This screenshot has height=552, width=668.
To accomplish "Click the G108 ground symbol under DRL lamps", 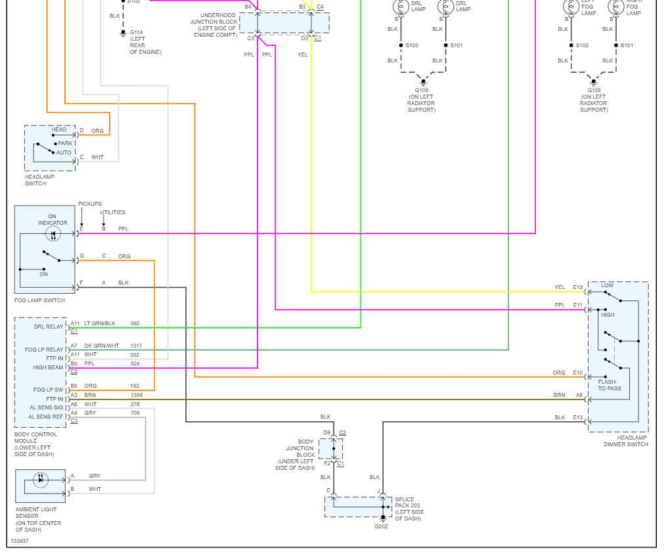I will pyautogui.click(x=423, y=82).
